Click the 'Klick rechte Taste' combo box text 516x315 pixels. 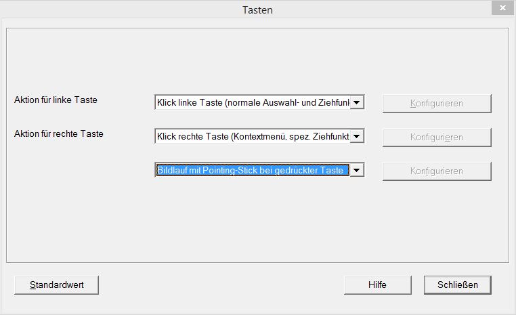click(253, 137)
